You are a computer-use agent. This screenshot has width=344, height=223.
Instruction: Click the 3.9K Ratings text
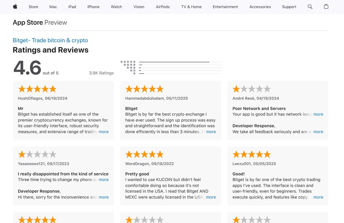point(102,73)
